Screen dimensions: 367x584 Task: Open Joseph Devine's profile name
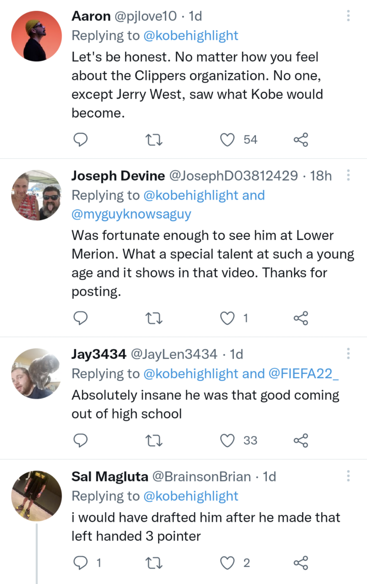pos(118,176)
